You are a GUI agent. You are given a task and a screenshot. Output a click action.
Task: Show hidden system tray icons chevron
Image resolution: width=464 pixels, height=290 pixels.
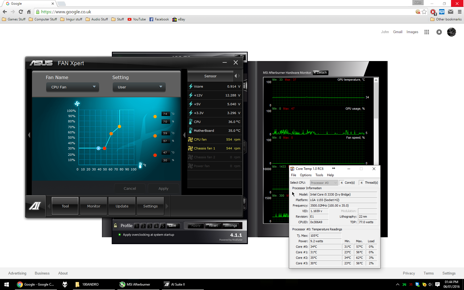click(397, 284)
